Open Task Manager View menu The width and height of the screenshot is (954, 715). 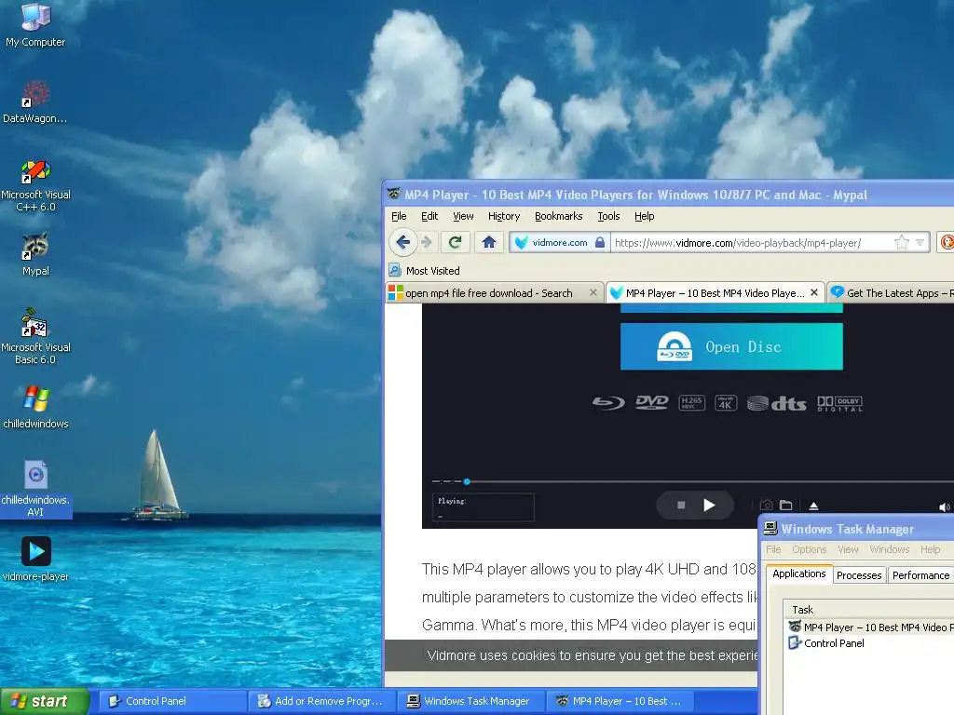pos(848,549)
